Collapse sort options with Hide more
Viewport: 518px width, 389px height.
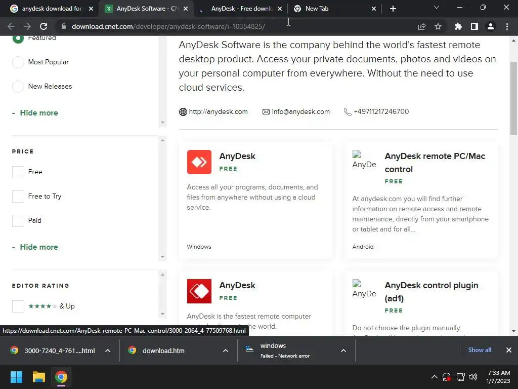(x=35, y=113)
